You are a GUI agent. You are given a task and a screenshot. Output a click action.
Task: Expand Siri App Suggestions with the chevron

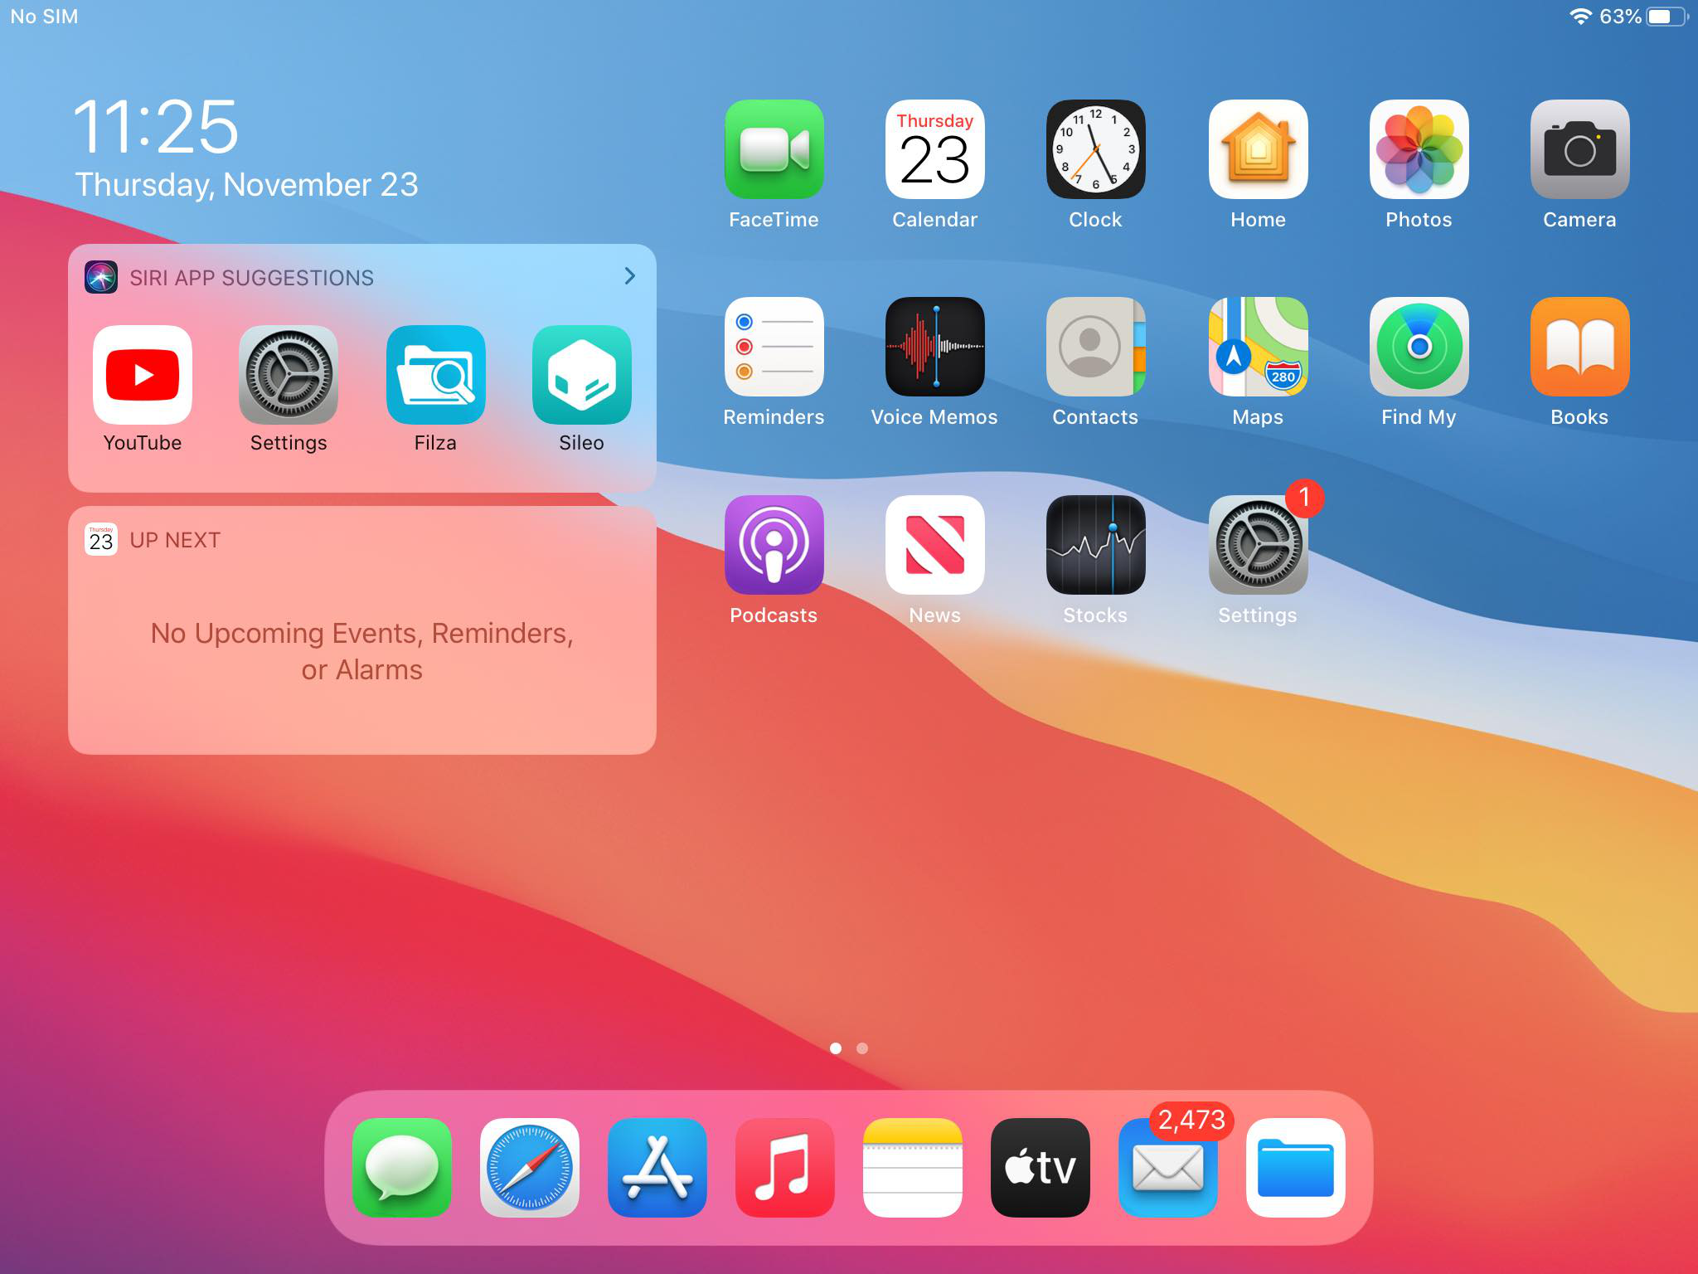click(630, 276)
